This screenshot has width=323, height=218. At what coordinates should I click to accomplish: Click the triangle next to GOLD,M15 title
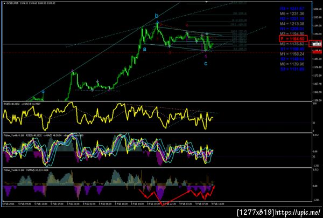pyautogui.click(x=4, y=3)
